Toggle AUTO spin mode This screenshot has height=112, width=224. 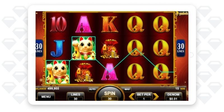pos(92,89)
